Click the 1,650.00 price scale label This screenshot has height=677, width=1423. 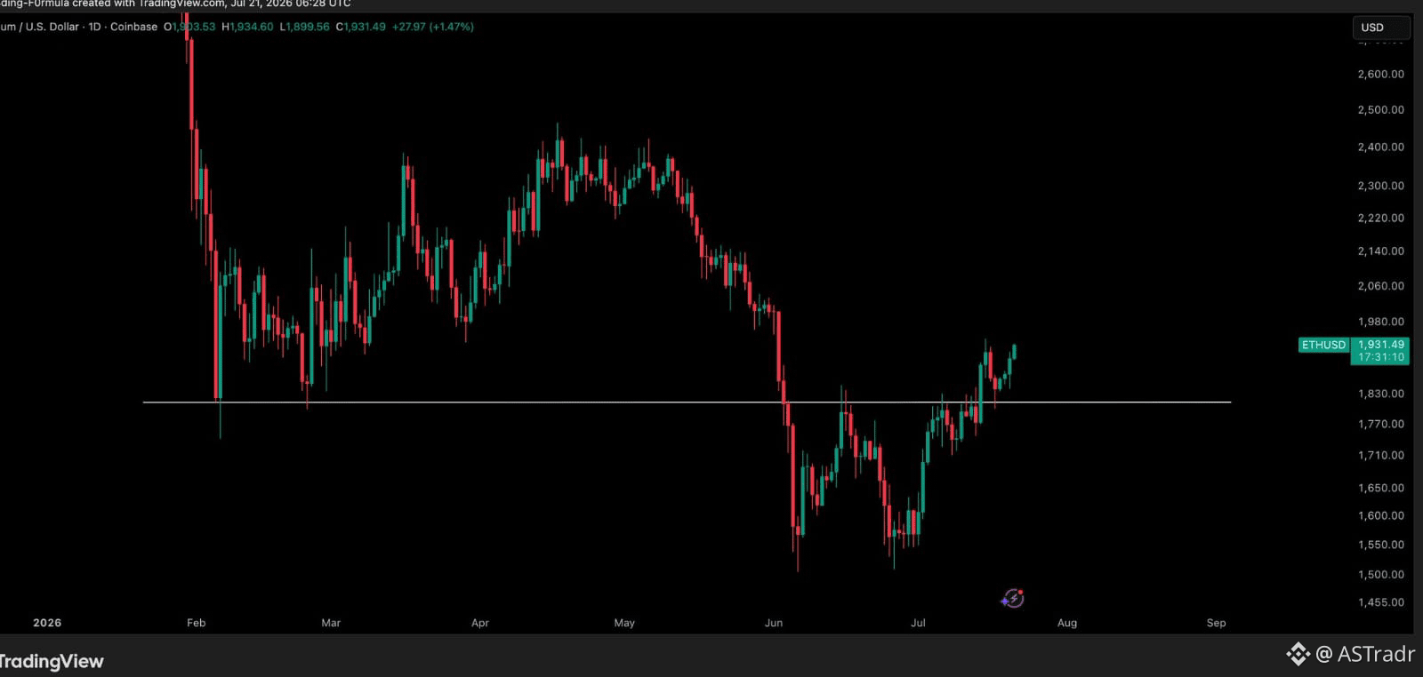tap(1381, 488)
